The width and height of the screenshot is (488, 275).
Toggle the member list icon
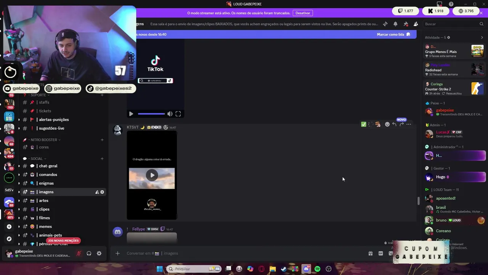tap(416, 24)
